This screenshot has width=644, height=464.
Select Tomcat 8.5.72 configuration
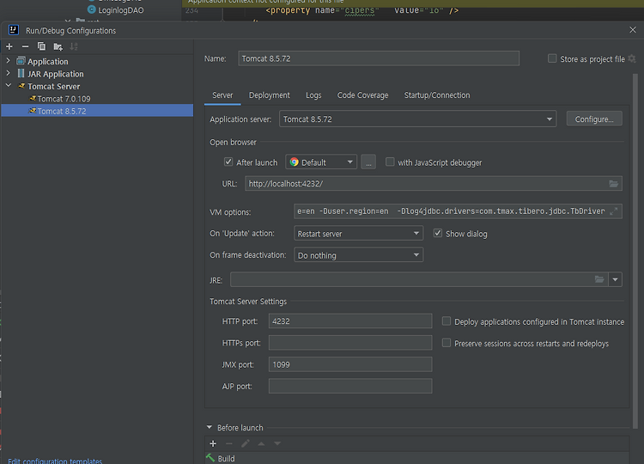pyautogui.click(x=97, y=111)
